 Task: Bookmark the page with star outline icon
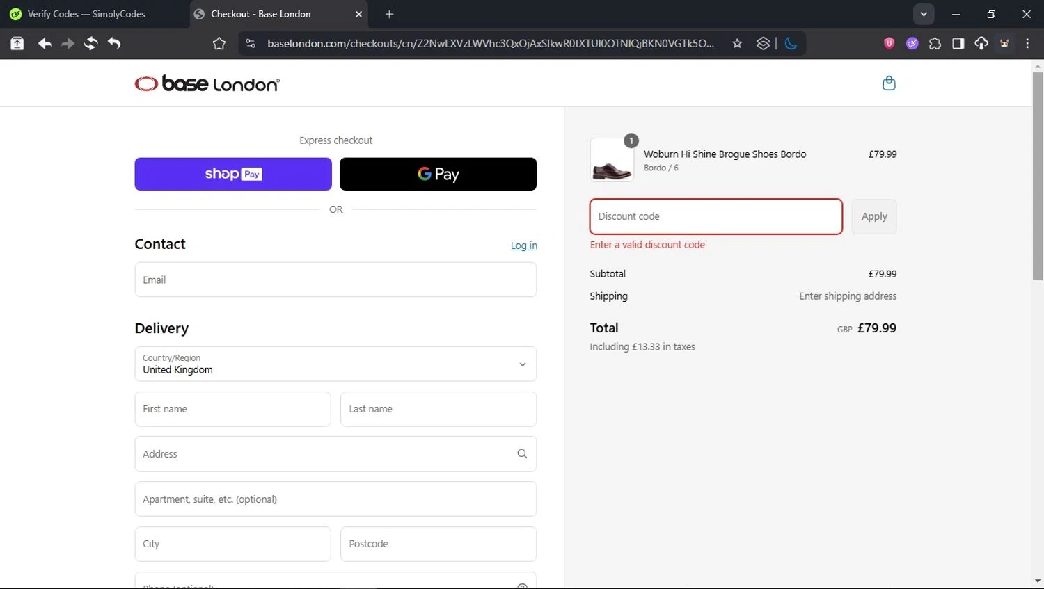[219, 43]
